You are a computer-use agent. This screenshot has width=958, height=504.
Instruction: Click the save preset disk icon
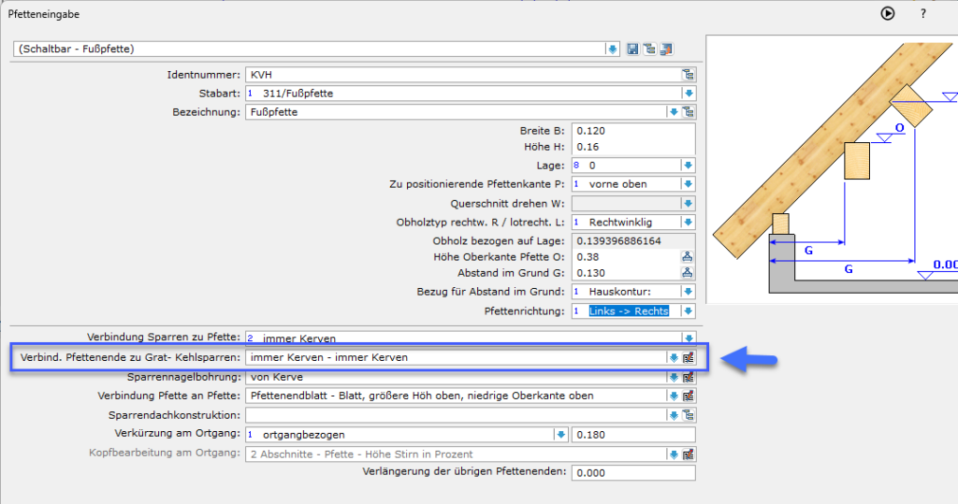click(x=633, y=49)
